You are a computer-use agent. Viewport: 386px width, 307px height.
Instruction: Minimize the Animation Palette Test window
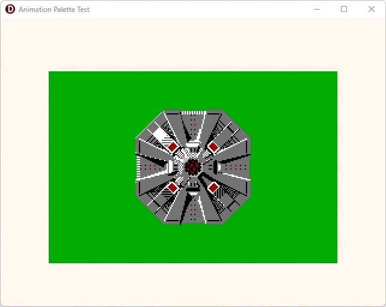[317, 10]
